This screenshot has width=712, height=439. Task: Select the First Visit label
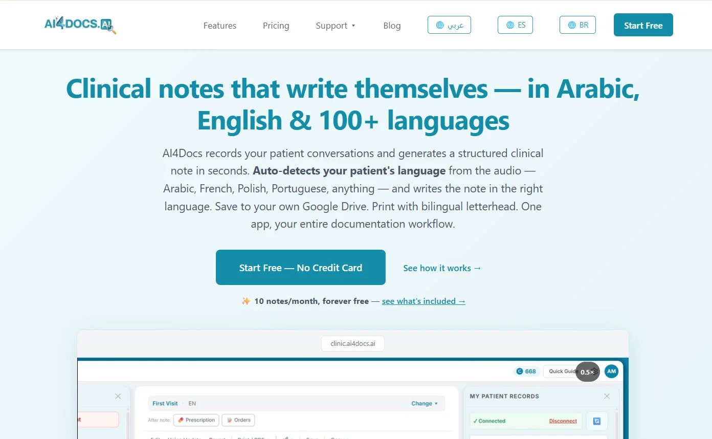pos(165,403)
